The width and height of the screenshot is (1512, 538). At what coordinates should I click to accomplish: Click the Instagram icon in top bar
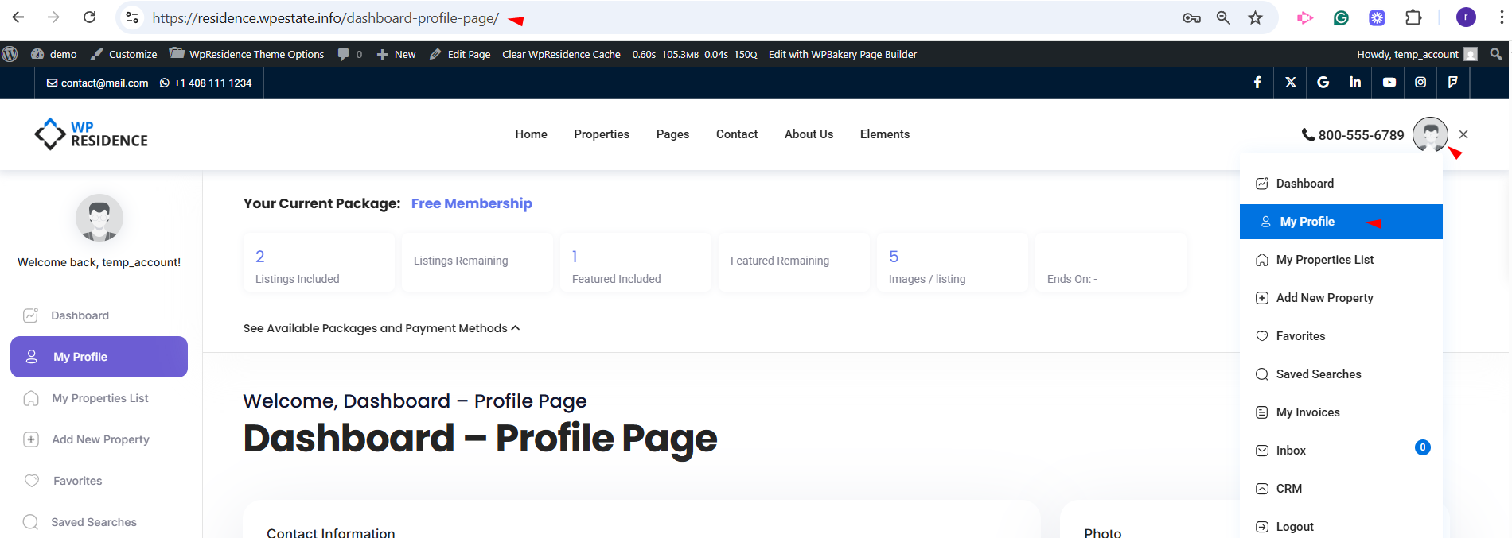point(1420,83)
